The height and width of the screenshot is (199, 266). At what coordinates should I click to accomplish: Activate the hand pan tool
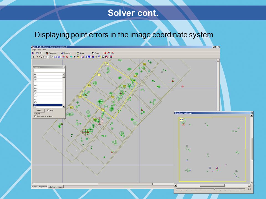click(x=44, y=57)
